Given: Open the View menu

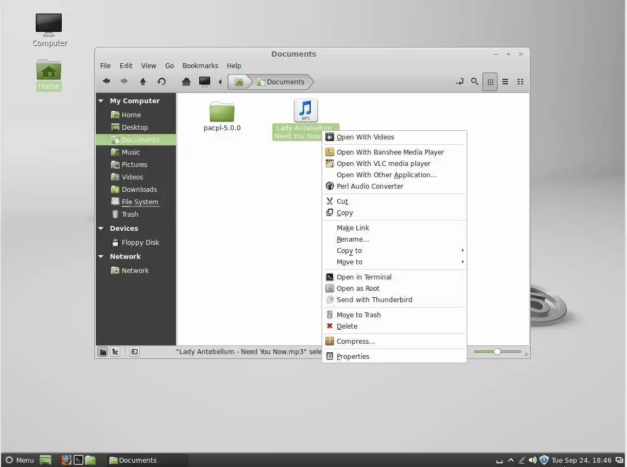Looking at the screenshot, I should click(148, 65).
